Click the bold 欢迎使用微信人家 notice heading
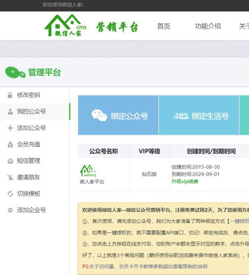The image size is (249, 275). [166, 210]
